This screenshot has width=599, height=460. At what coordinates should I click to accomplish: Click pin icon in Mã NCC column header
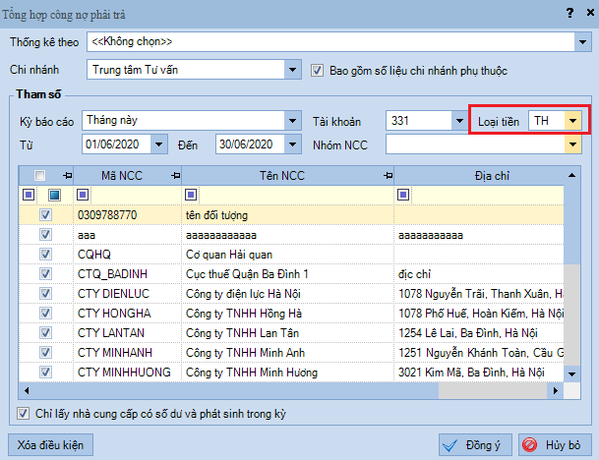click(x=175, y=175)
